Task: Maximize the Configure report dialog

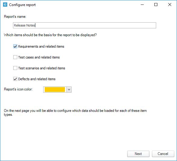Action: (156, 5)
